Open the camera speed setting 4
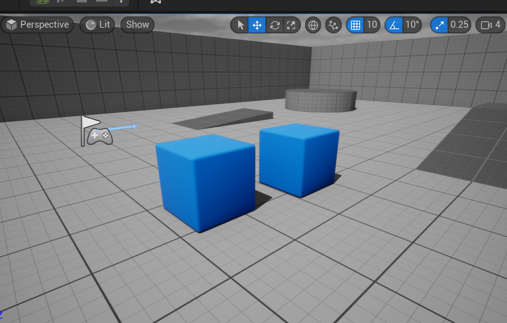The image size is (507, 323). tap(491, 25)
